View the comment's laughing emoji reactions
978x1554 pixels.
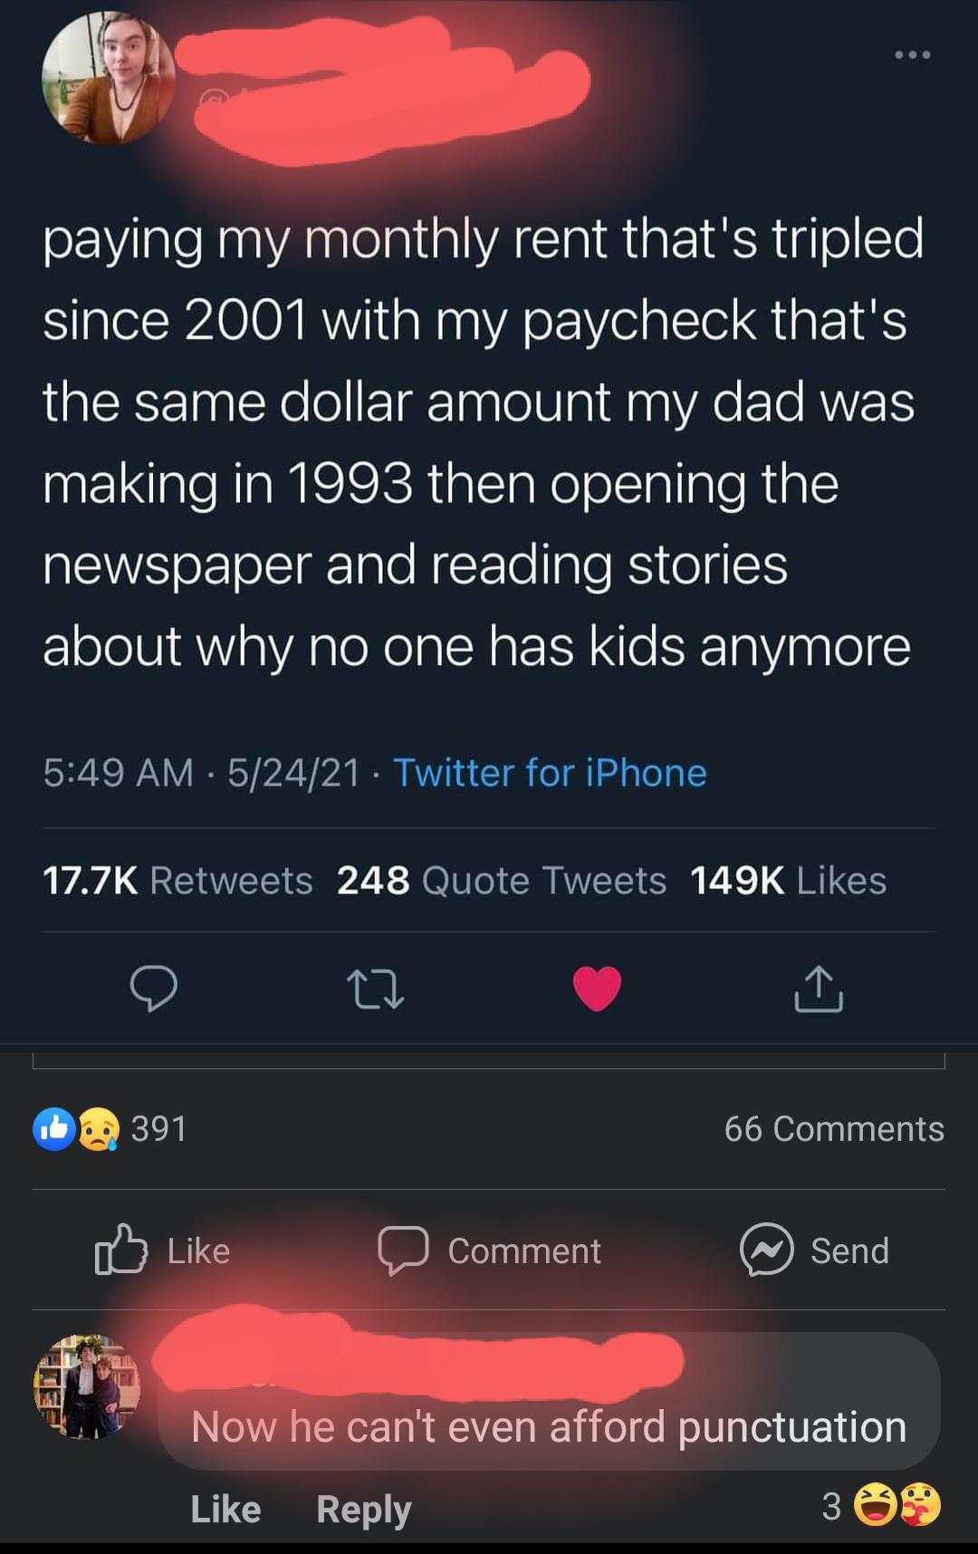[x=876, y=1505]
